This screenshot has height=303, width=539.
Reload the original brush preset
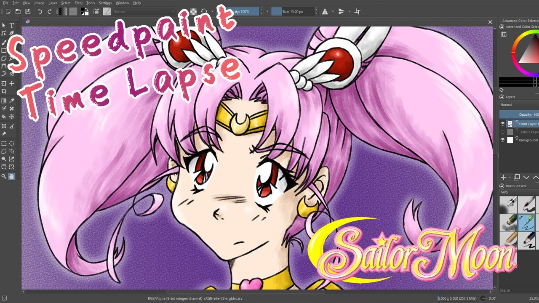click(204, 11)
